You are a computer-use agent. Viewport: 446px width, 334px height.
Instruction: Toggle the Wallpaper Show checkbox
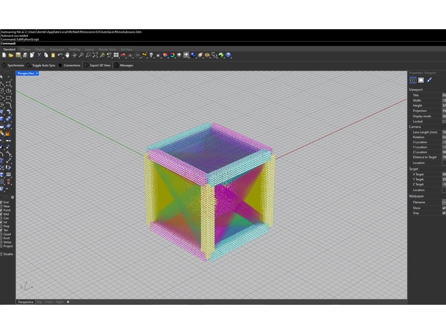click(444, 208)
